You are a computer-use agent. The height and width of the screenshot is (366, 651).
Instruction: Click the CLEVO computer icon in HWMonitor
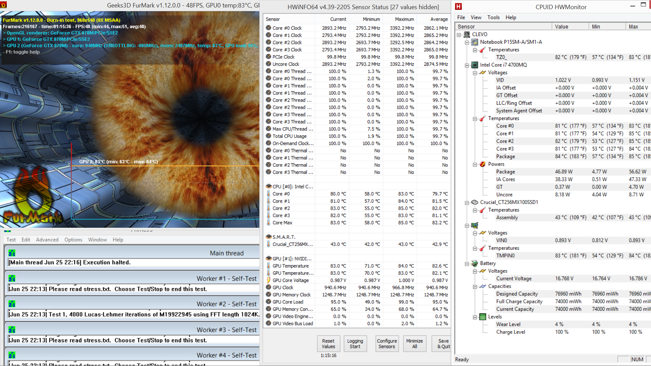(x=467, y=34)
